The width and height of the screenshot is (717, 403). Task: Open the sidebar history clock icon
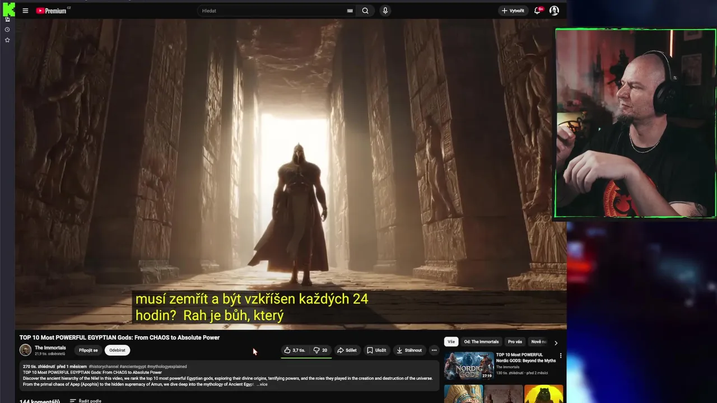(7, 30)
